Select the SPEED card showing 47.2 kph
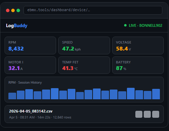 click(84, 45)
